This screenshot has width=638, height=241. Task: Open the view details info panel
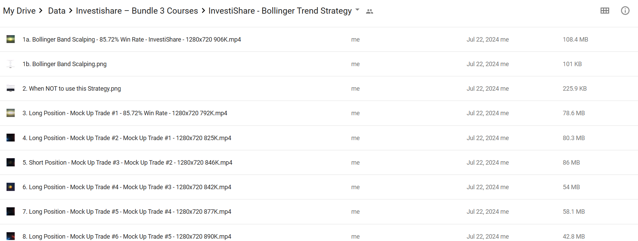coord(625,11)
